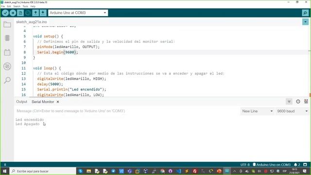Viewport: 311px width, 175px height.
Task: Click the digitalWrite(ledAmarillo, LOW) line
Action: (70, 95)
